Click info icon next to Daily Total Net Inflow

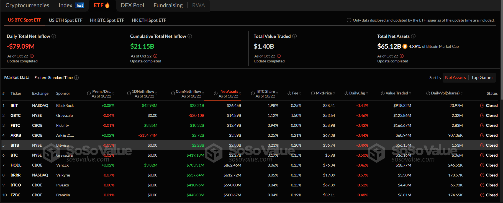[x=54, y=36]
